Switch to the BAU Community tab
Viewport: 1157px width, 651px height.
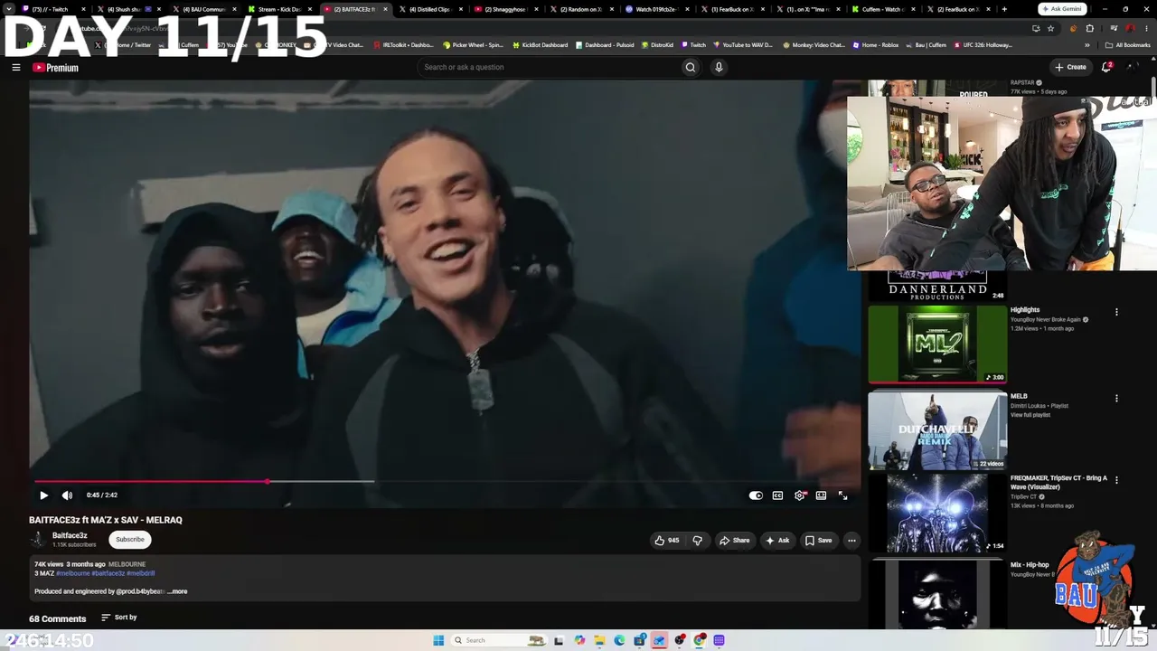tap(204, 9)
